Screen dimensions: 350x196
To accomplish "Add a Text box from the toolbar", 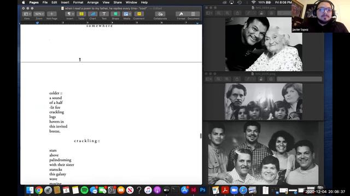I will click(x=104, y=14).
